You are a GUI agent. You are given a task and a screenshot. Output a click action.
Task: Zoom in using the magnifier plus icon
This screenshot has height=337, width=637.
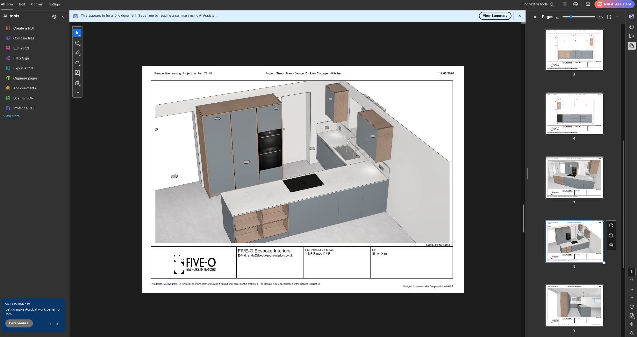pos(632,325)
